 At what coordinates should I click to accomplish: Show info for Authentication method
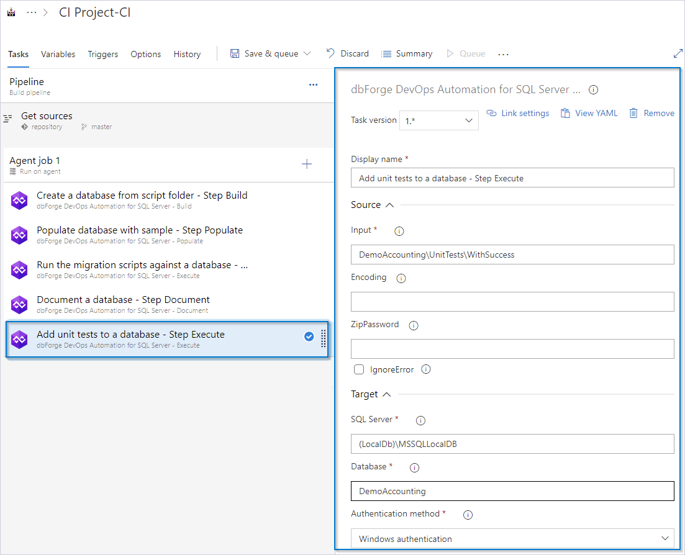pos(468,515)
